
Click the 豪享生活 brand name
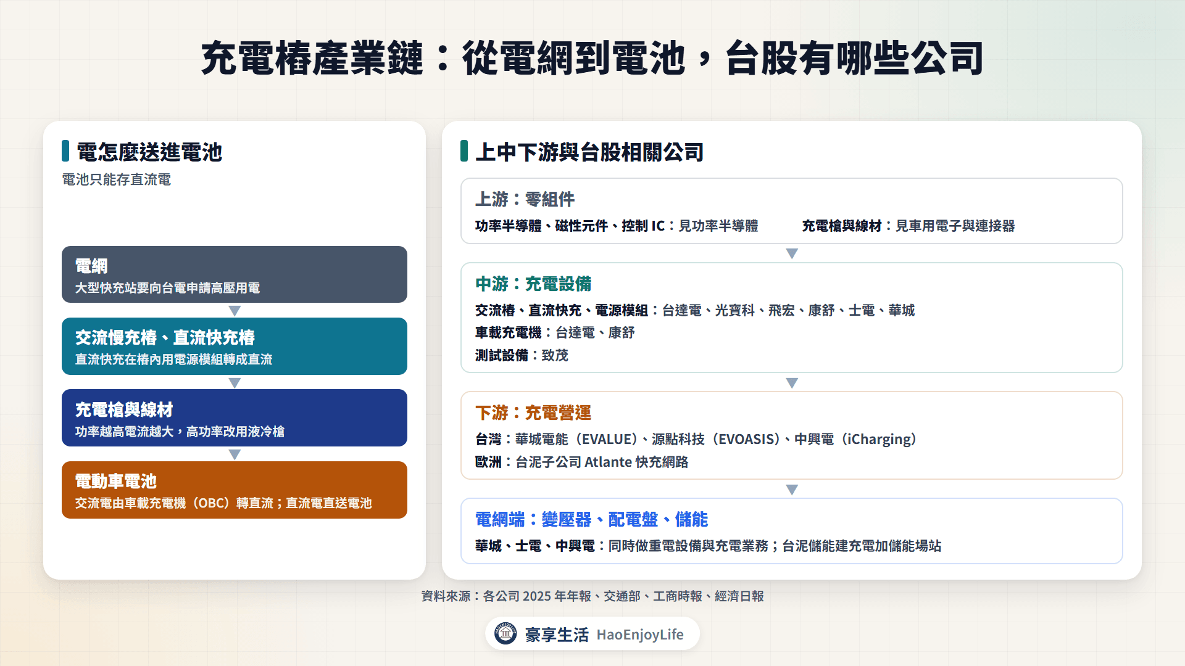tap(557, 634)
